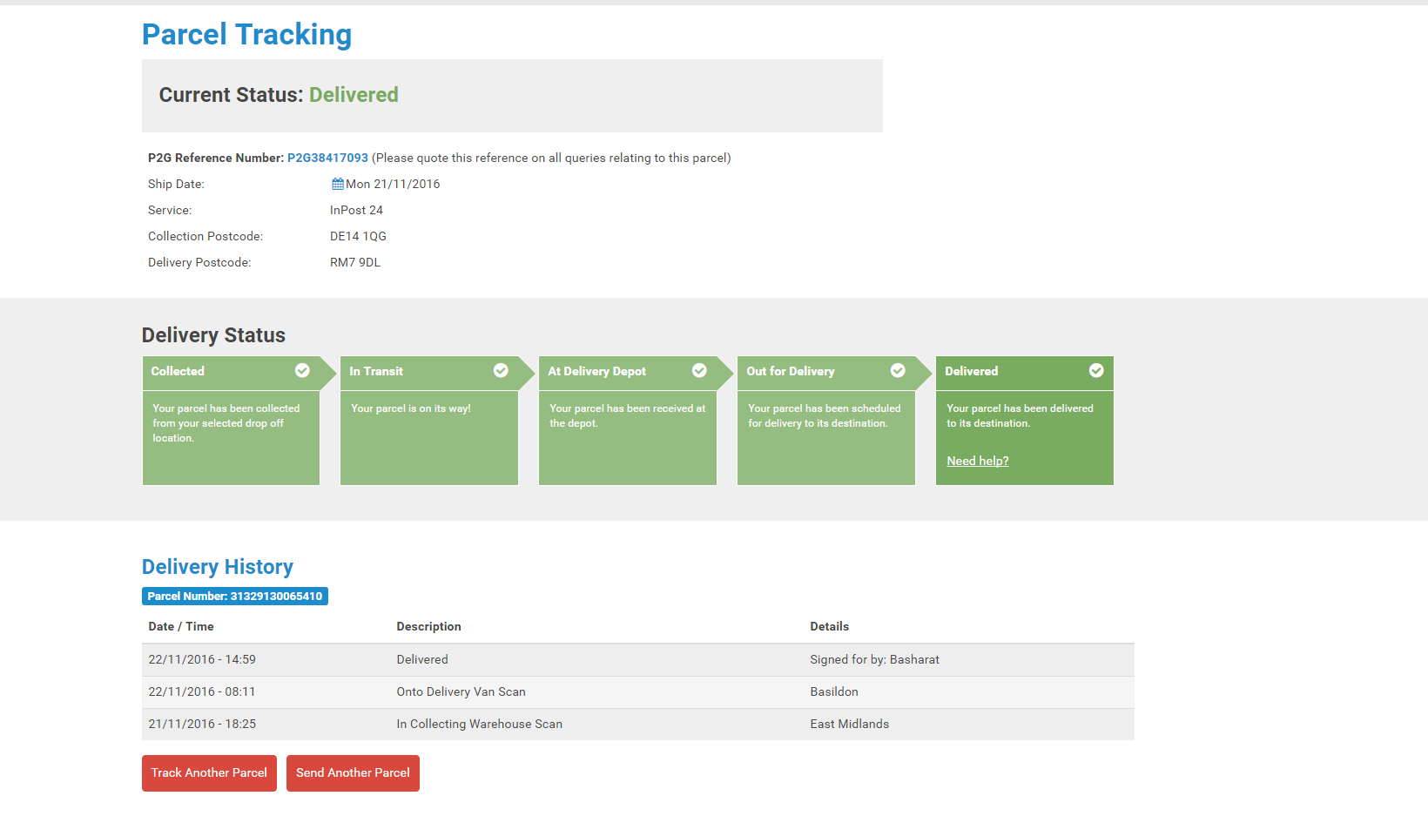Click the 'has been delivered to its destination' text
This screenshot has width=1428, height=816.
point(1020,415)
